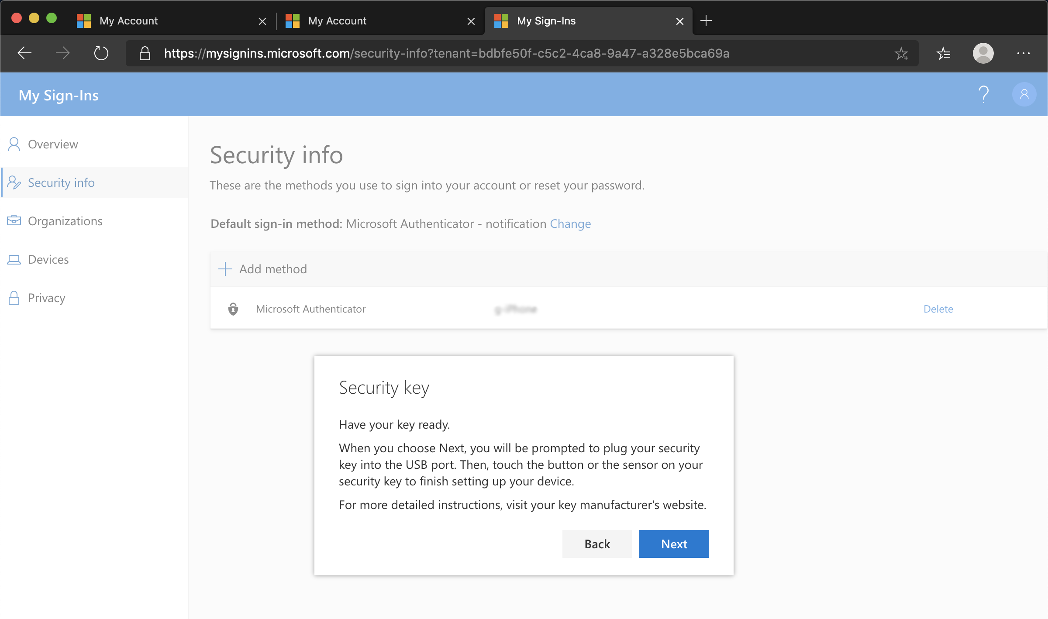
Task: Click the Change default method link
Action: (570, 224)
